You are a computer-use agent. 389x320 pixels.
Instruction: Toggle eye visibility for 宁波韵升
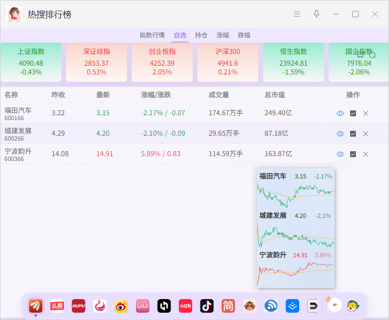click(340, 154)
